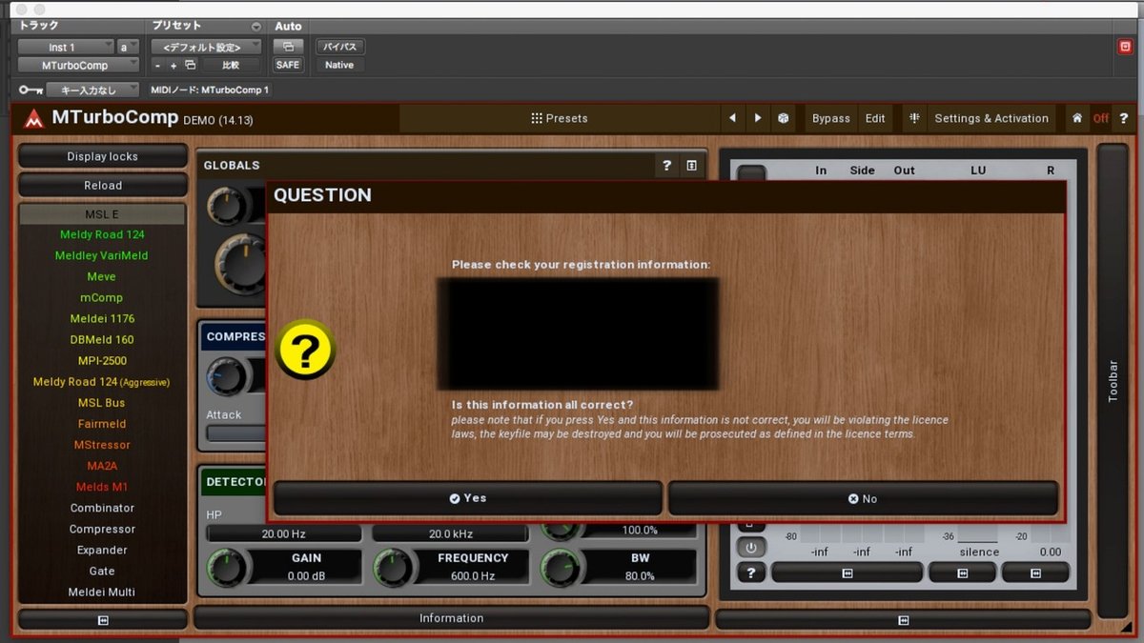Open the Presets browser
Screen dimensions: 1144x643
(560, 118)
